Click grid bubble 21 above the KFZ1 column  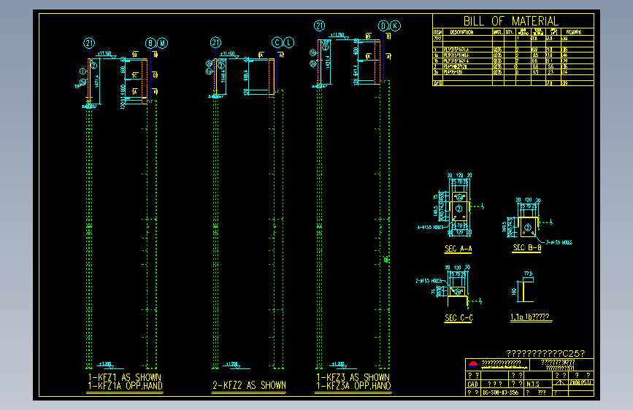(x=89, y=43)
